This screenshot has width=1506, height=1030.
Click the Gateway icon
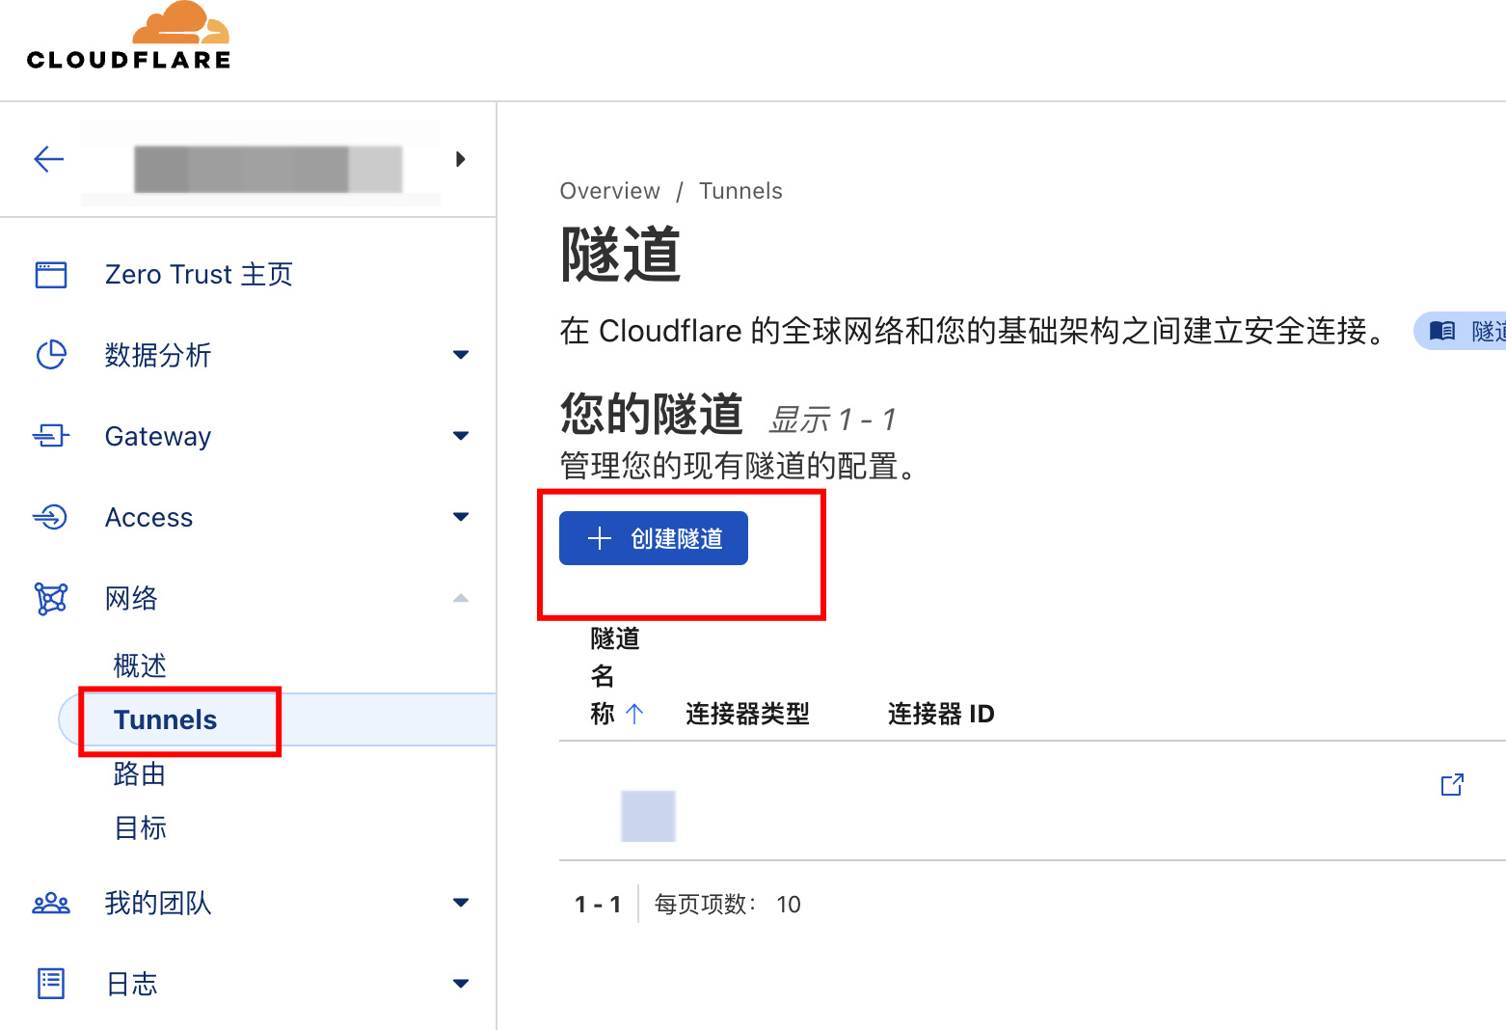[x=51, y=436]
